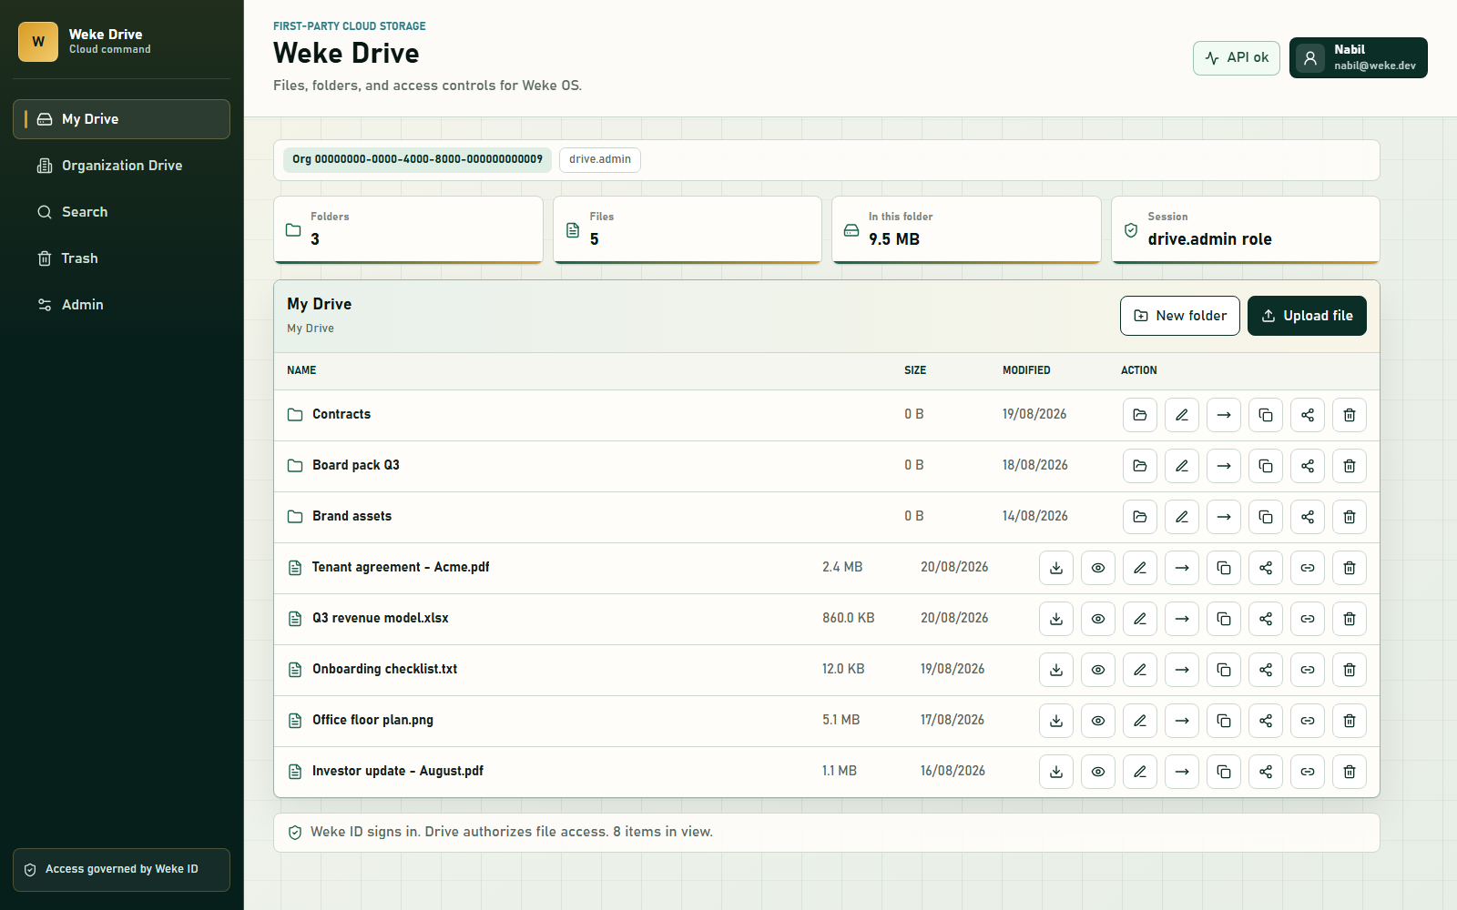The height and width of the screenshot is (910, 1457).
Task: Click the NAME column header
Action: tap(301, 370)
